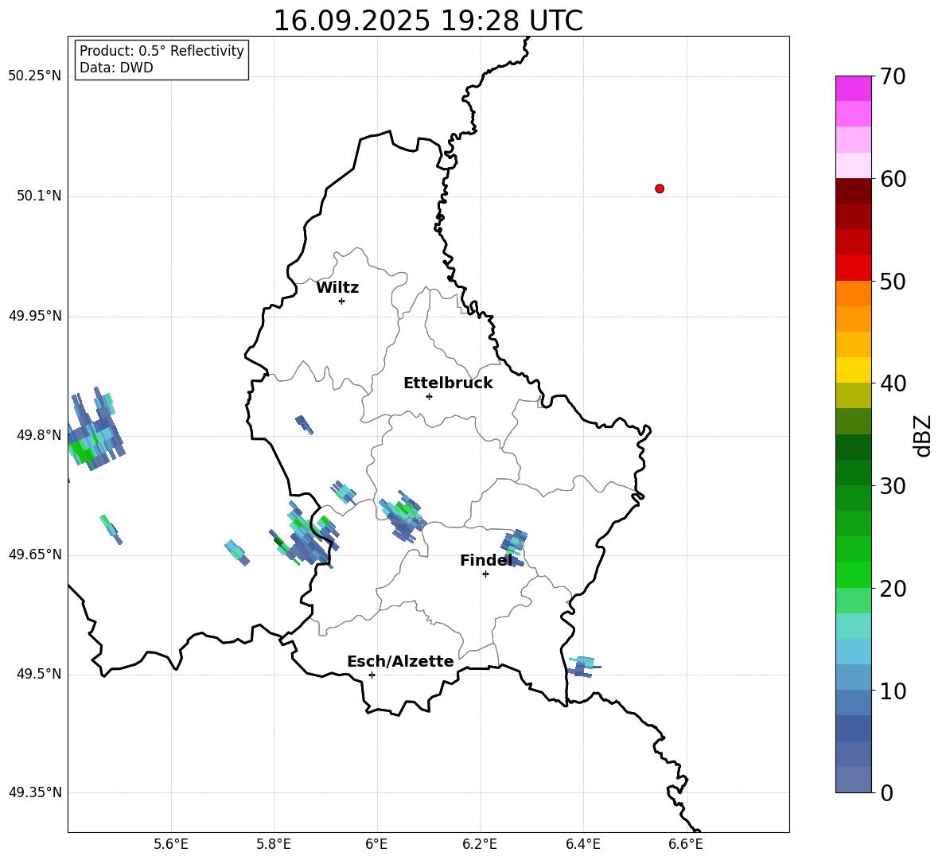Click the latitude label 49.8°N

pos(39,435)
